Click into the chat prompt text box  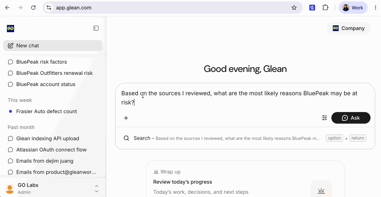[x=245, y=98]
